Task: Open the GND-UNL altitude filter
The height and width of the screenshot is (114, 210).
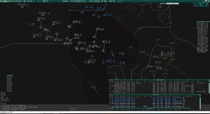Action: (112, 1)
